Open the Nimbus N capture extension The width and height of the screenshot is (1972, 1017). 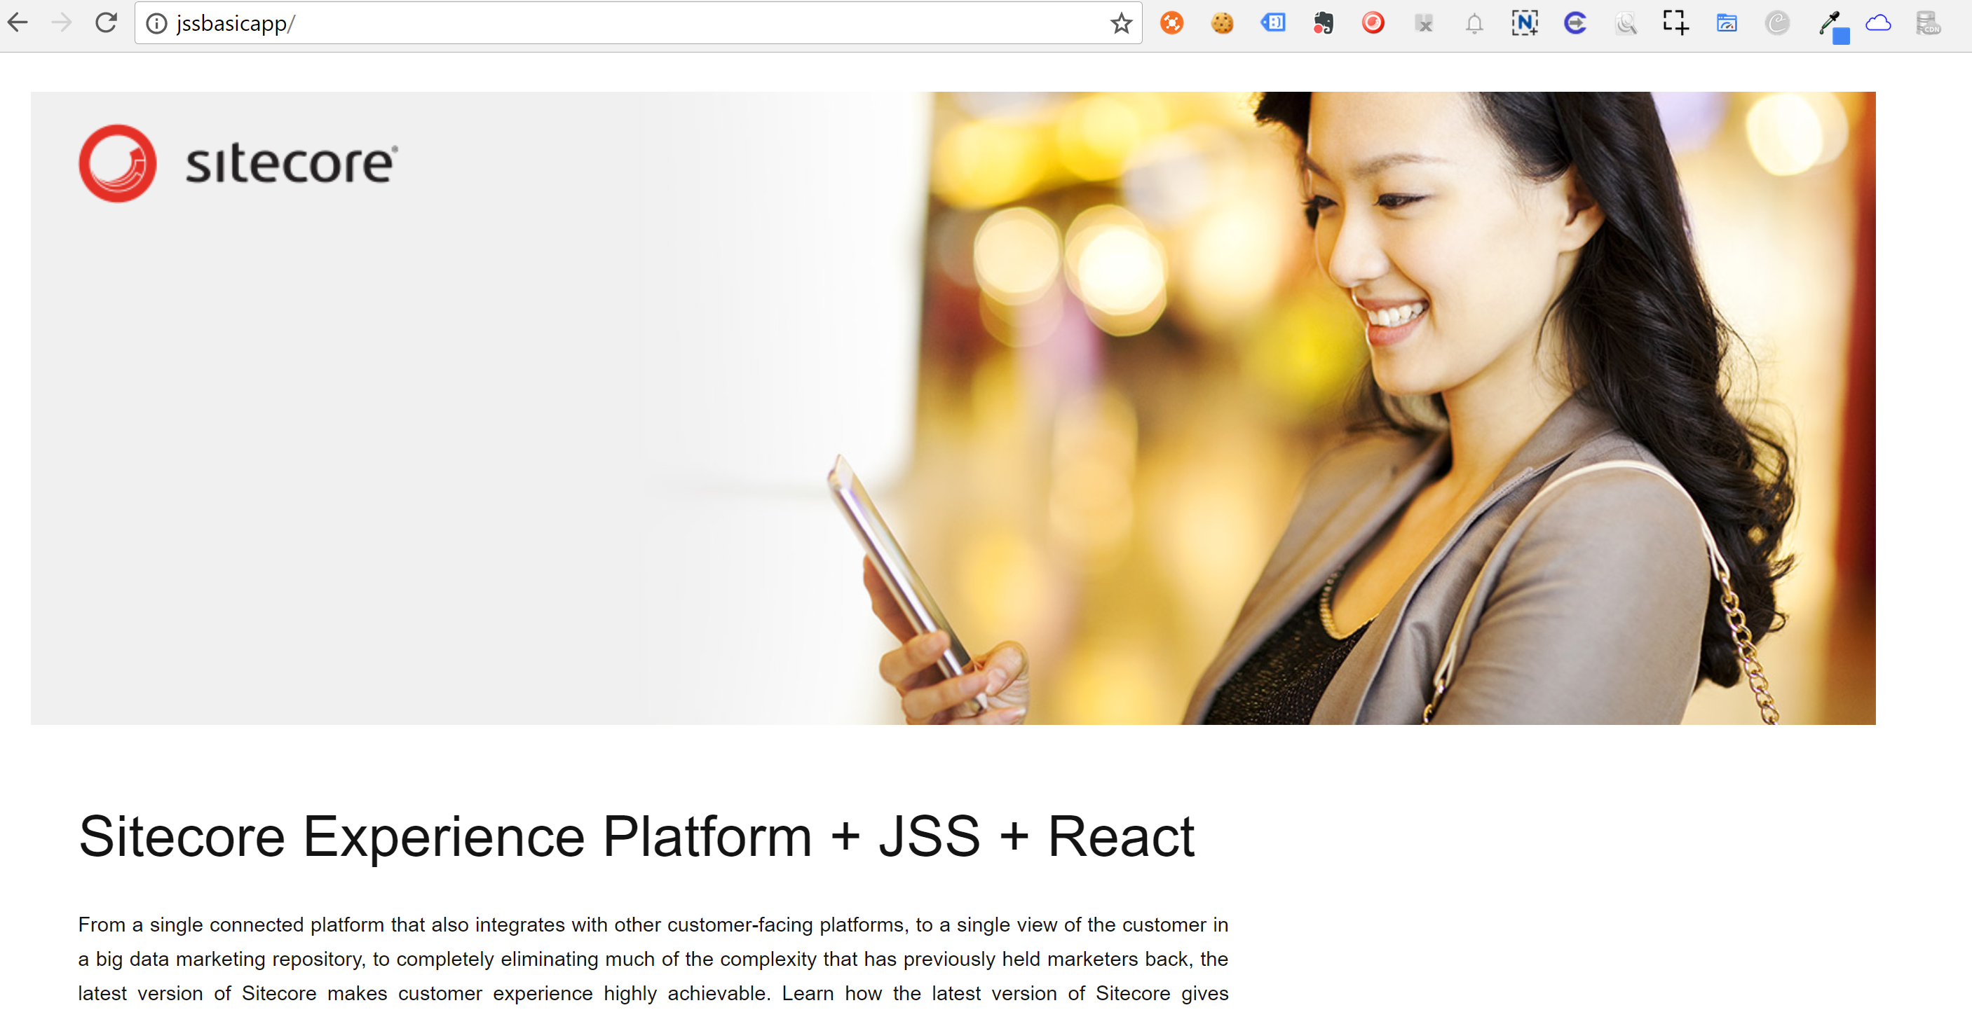[x=1524, y=23]
